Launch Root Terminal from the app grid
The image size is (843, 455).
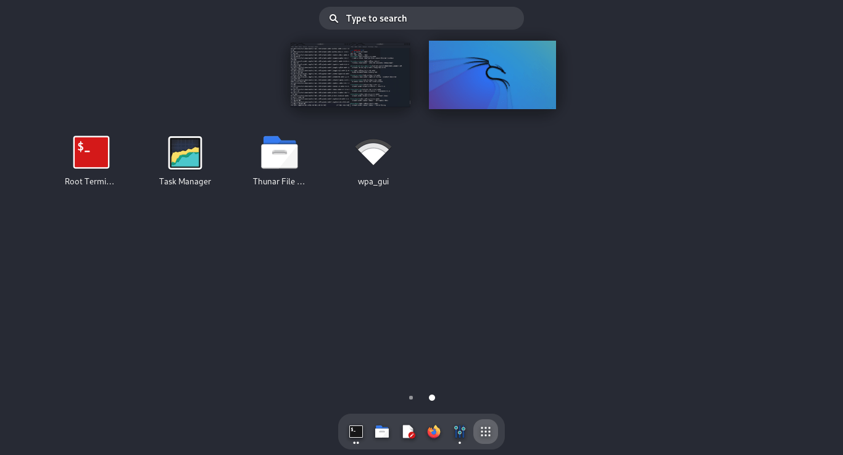(x=91, y=152)
